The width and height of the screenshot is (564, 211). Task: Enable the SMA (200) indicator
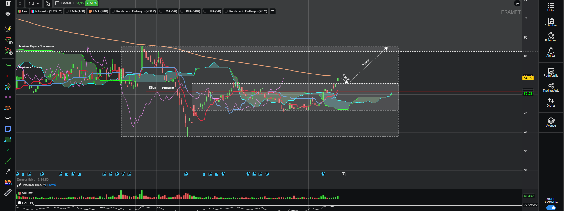tap(182, 11)
